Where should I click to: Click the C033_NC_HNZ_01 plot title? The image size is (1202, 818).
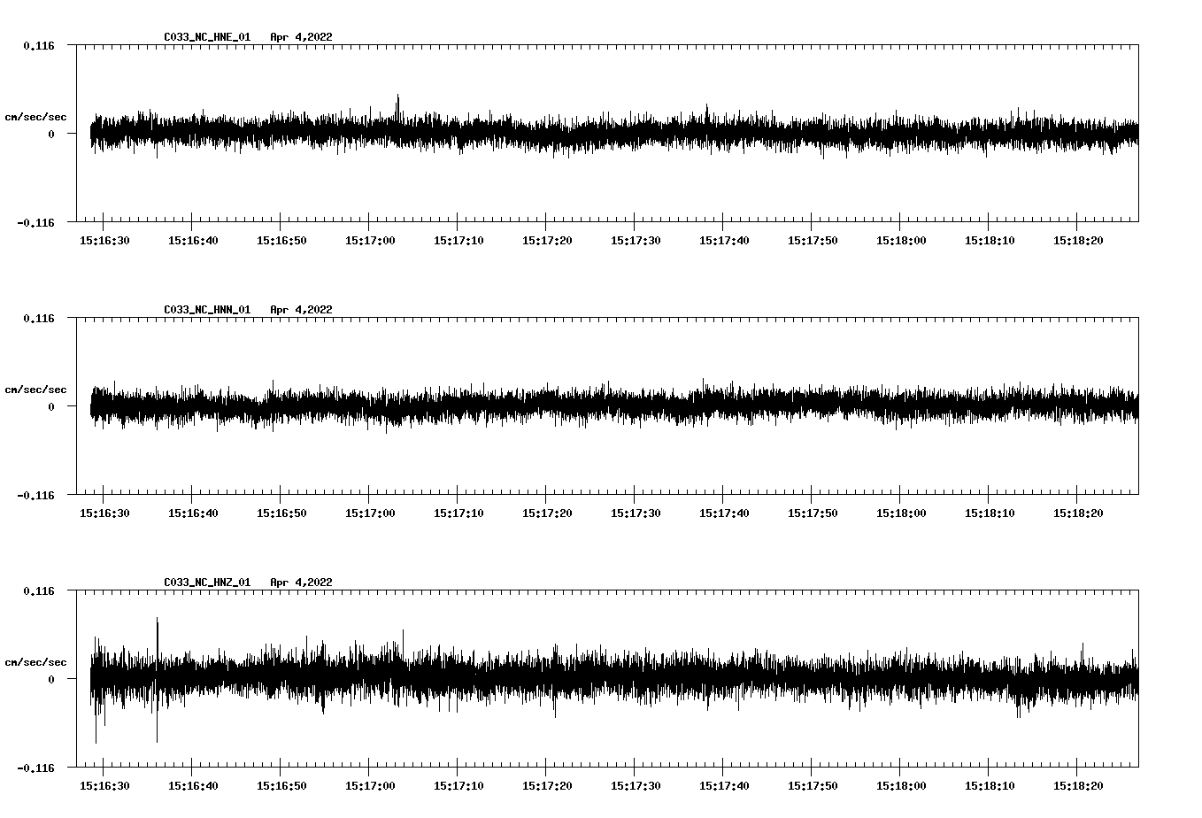pos(207,583)
